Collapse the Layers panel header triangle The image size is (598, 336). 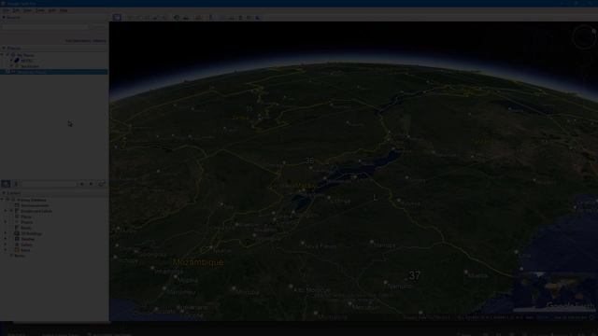[4, 193]
